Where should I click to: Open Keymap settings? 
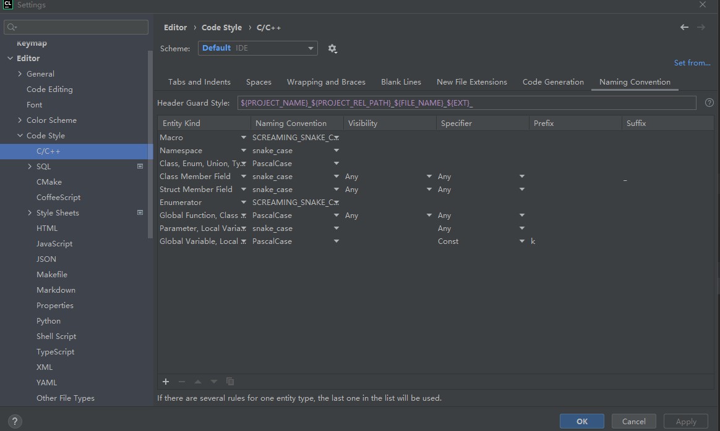pyautogui.click(x=32, y=43)
